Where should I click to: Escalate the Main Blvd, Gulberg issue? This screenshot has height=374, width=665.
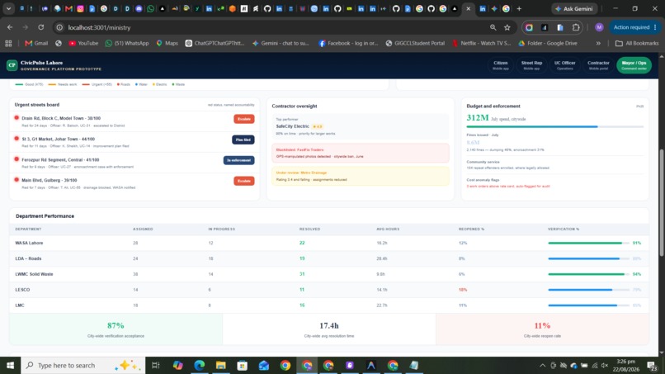coord(244,181)
